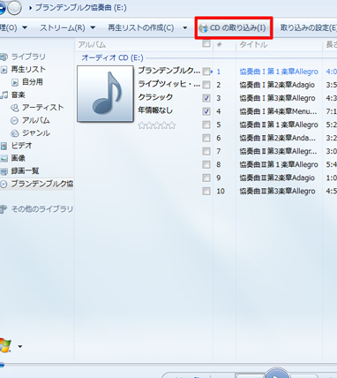Click the その他のライブラリ icon
Screen dimensions: 337x378
coord(4,209)
